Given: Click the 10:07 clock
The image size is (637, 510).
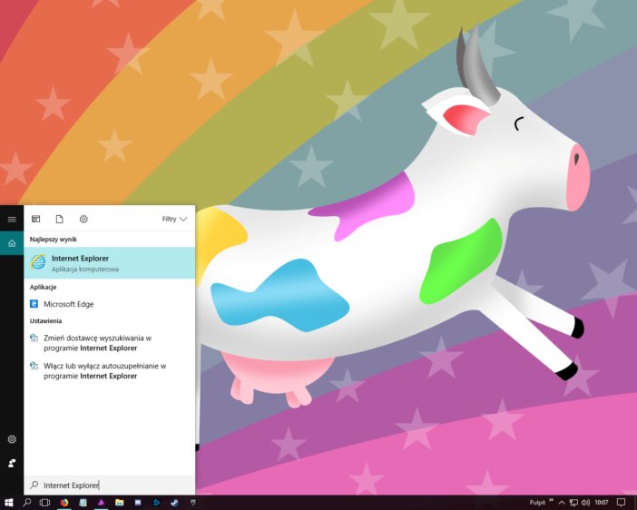Looking at the screenshot, I should pos(602,503).
